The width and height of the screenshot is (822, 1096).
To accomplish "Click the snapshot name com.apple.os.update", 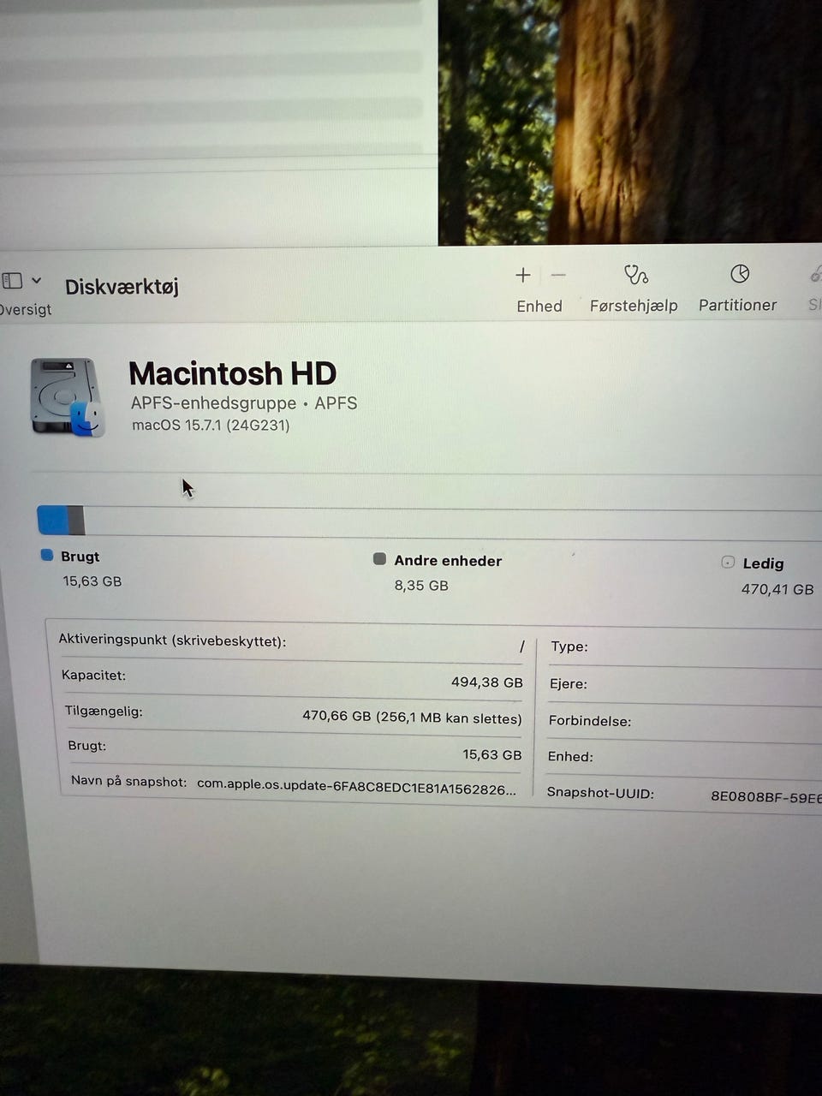I will click(x=356, y=786).
